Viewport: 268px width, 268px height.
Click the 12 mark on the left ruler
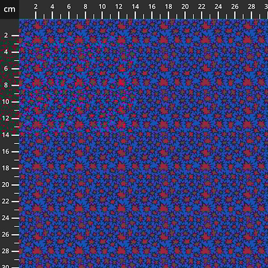coord(15,118)
